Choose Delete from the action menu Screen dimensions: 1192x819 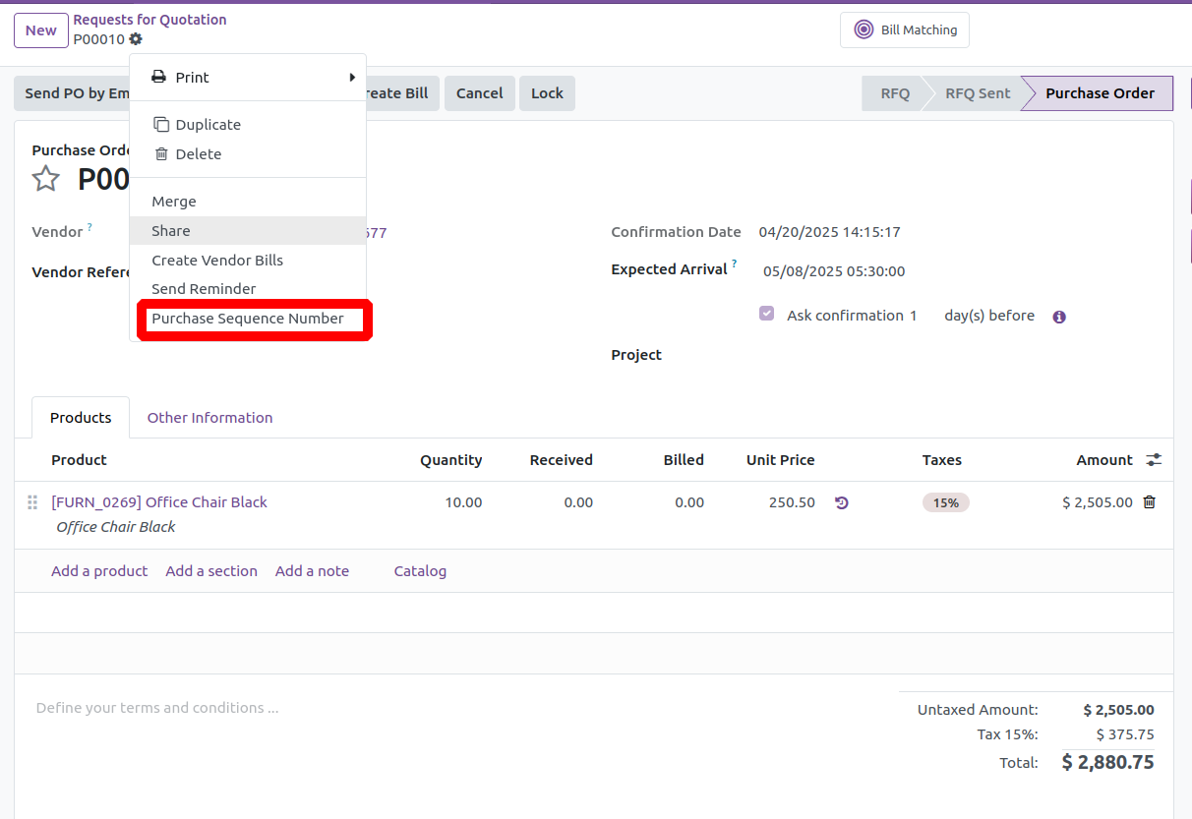pos(248,154)
